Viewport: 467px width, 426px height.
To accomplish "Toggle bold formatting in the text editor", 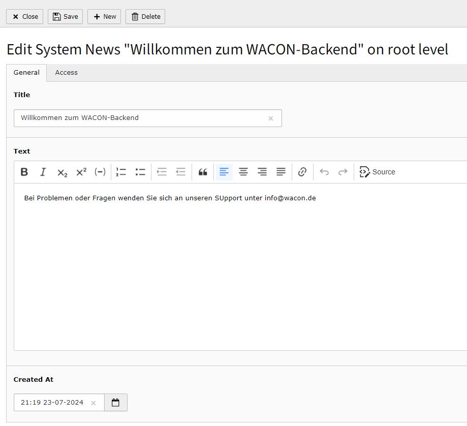I will pyautogui.click(x=24, y=172).
